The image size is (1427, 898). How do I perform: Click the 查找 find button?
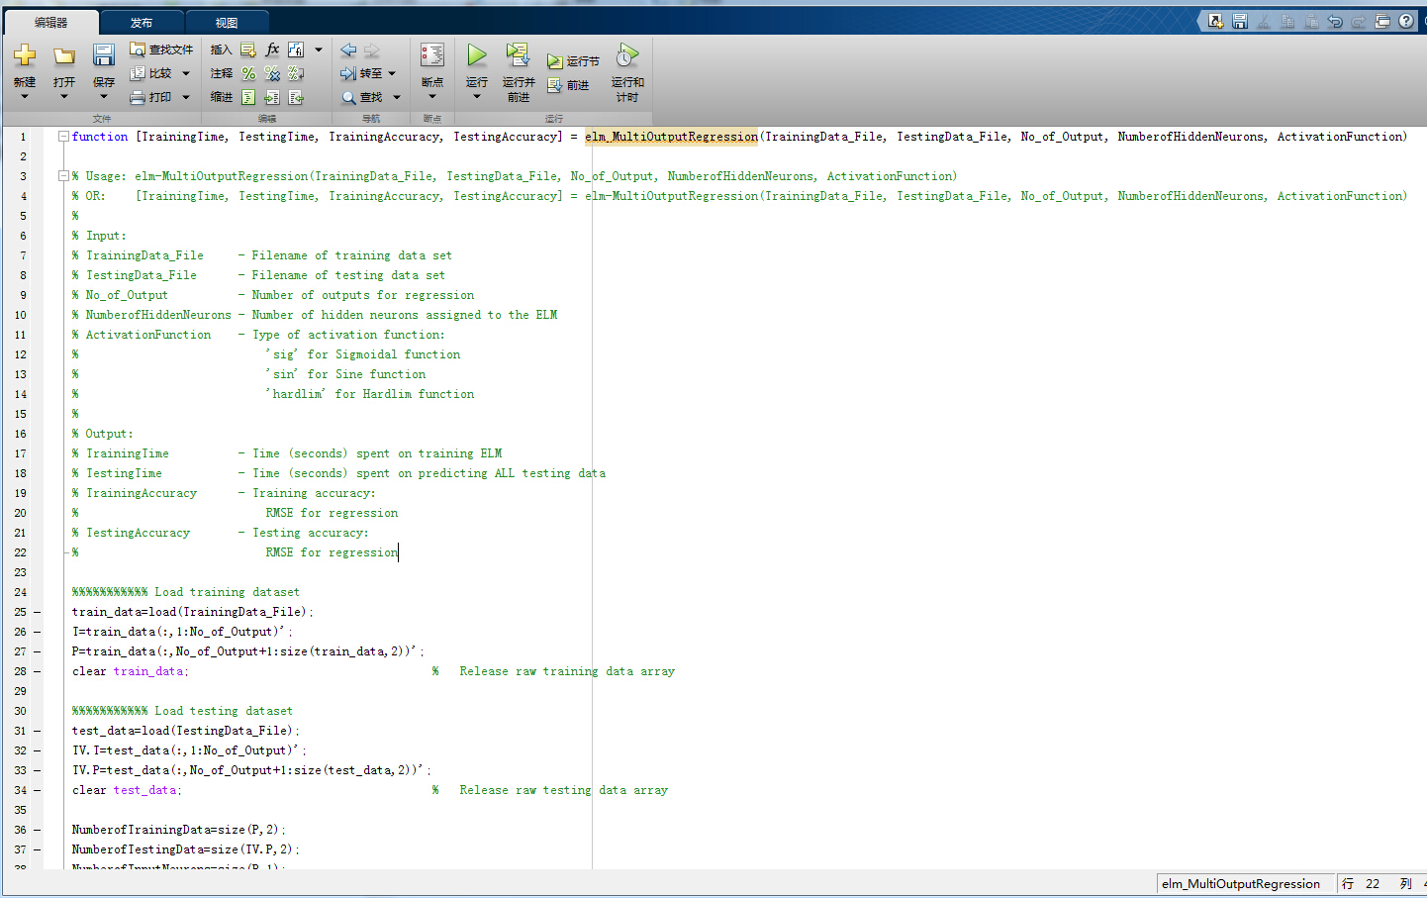pos(362,97)
